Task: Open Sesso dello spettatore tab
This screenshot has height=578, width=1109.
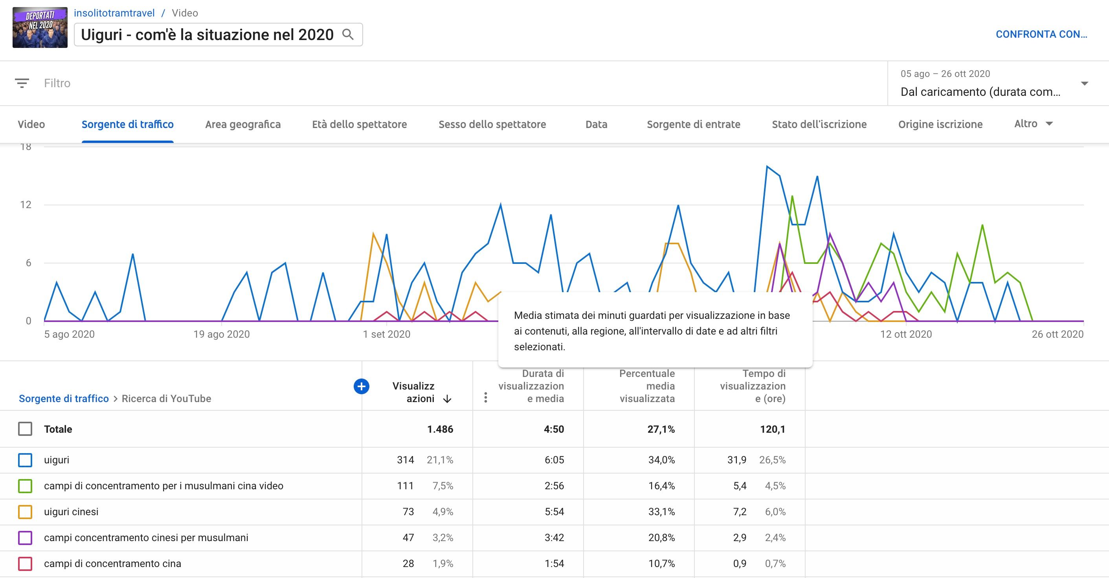Action: 492,124
